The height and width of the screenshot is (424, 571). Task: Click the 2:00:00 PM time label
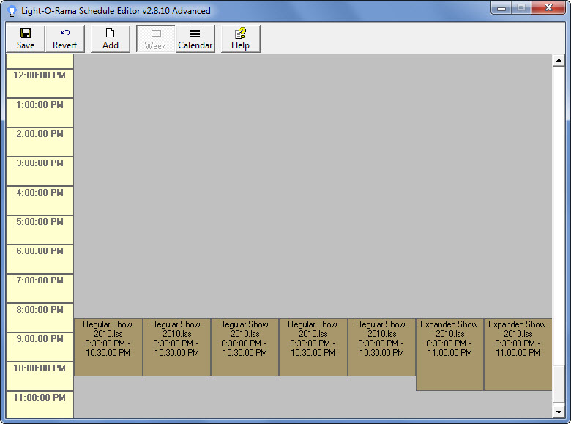(x=40, y=141)
